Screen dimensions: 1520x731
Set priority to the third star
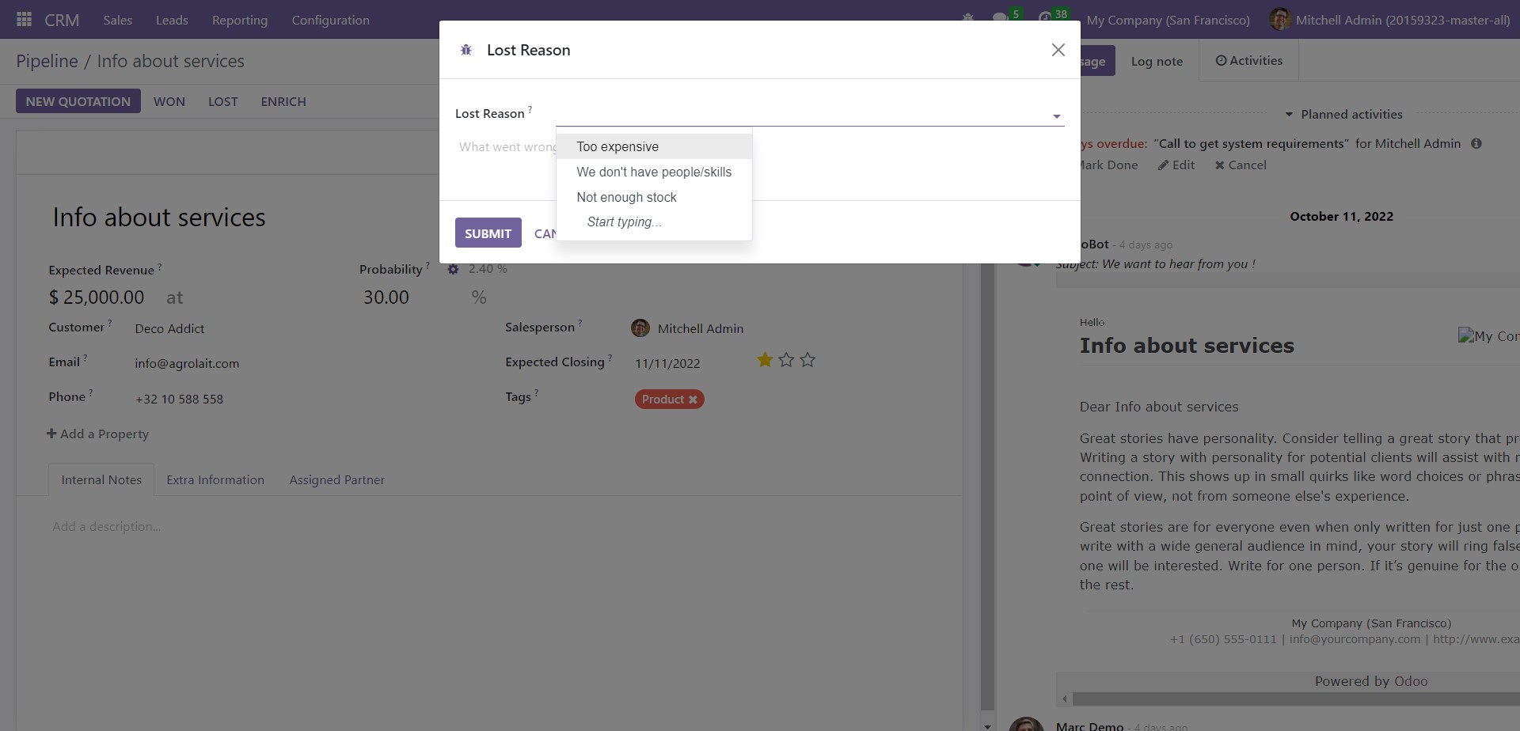pyautogui.click(x=807, y=361)
